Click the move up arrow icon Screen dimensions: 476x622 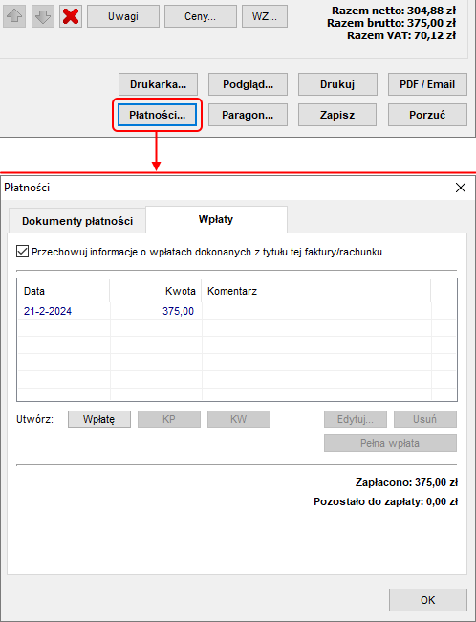pyautogui.click(x=14, y=16)
